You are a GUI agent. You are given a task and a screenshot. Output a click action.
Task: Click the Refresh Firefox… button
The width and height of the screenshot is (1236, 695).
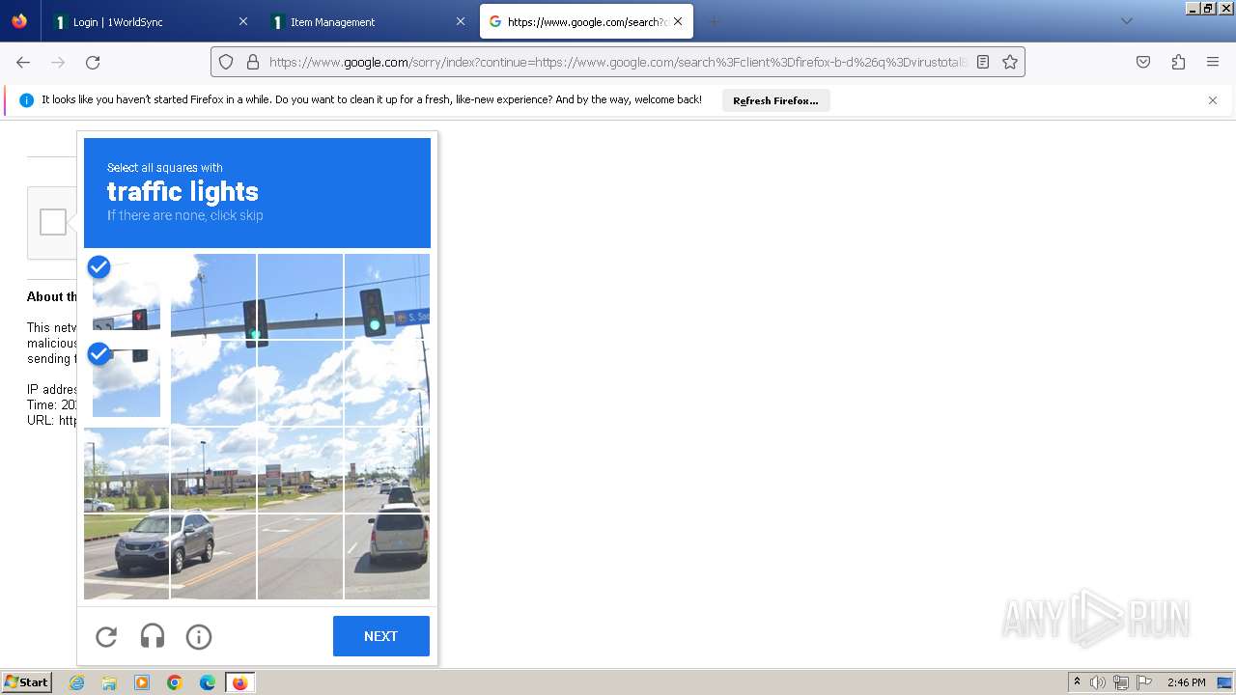pos(775,100)
